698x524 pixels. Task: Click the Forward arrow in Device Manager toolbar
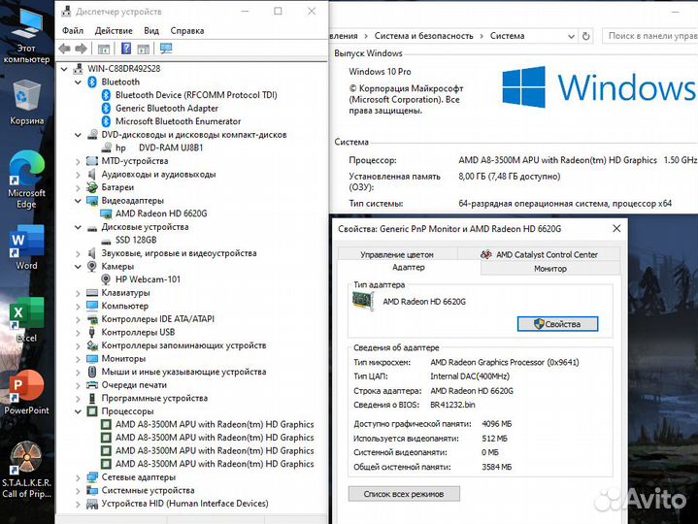[81, 49]
